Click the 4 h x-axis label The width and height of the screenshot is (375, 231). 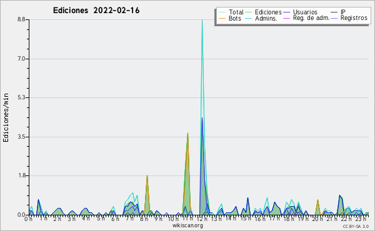pyautogui.click(x=86, y=219)
